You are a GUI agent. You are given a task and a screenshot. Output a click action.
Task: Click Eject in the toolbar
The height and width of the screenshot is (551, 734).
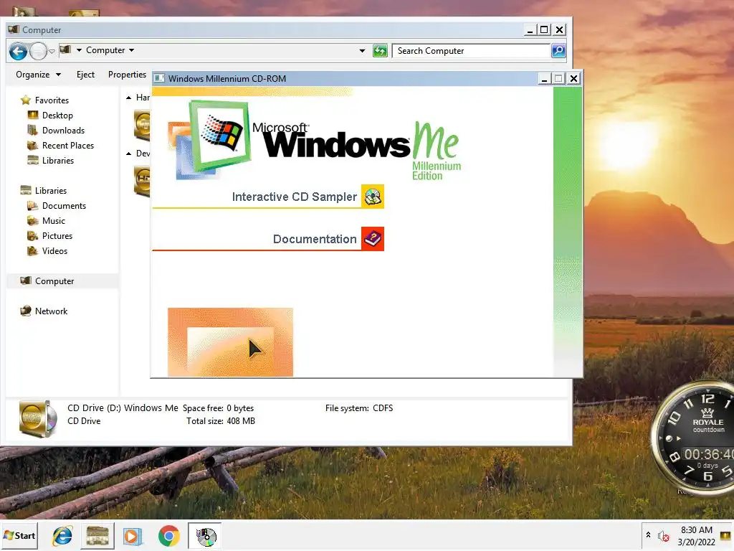[x=86, y=75]
